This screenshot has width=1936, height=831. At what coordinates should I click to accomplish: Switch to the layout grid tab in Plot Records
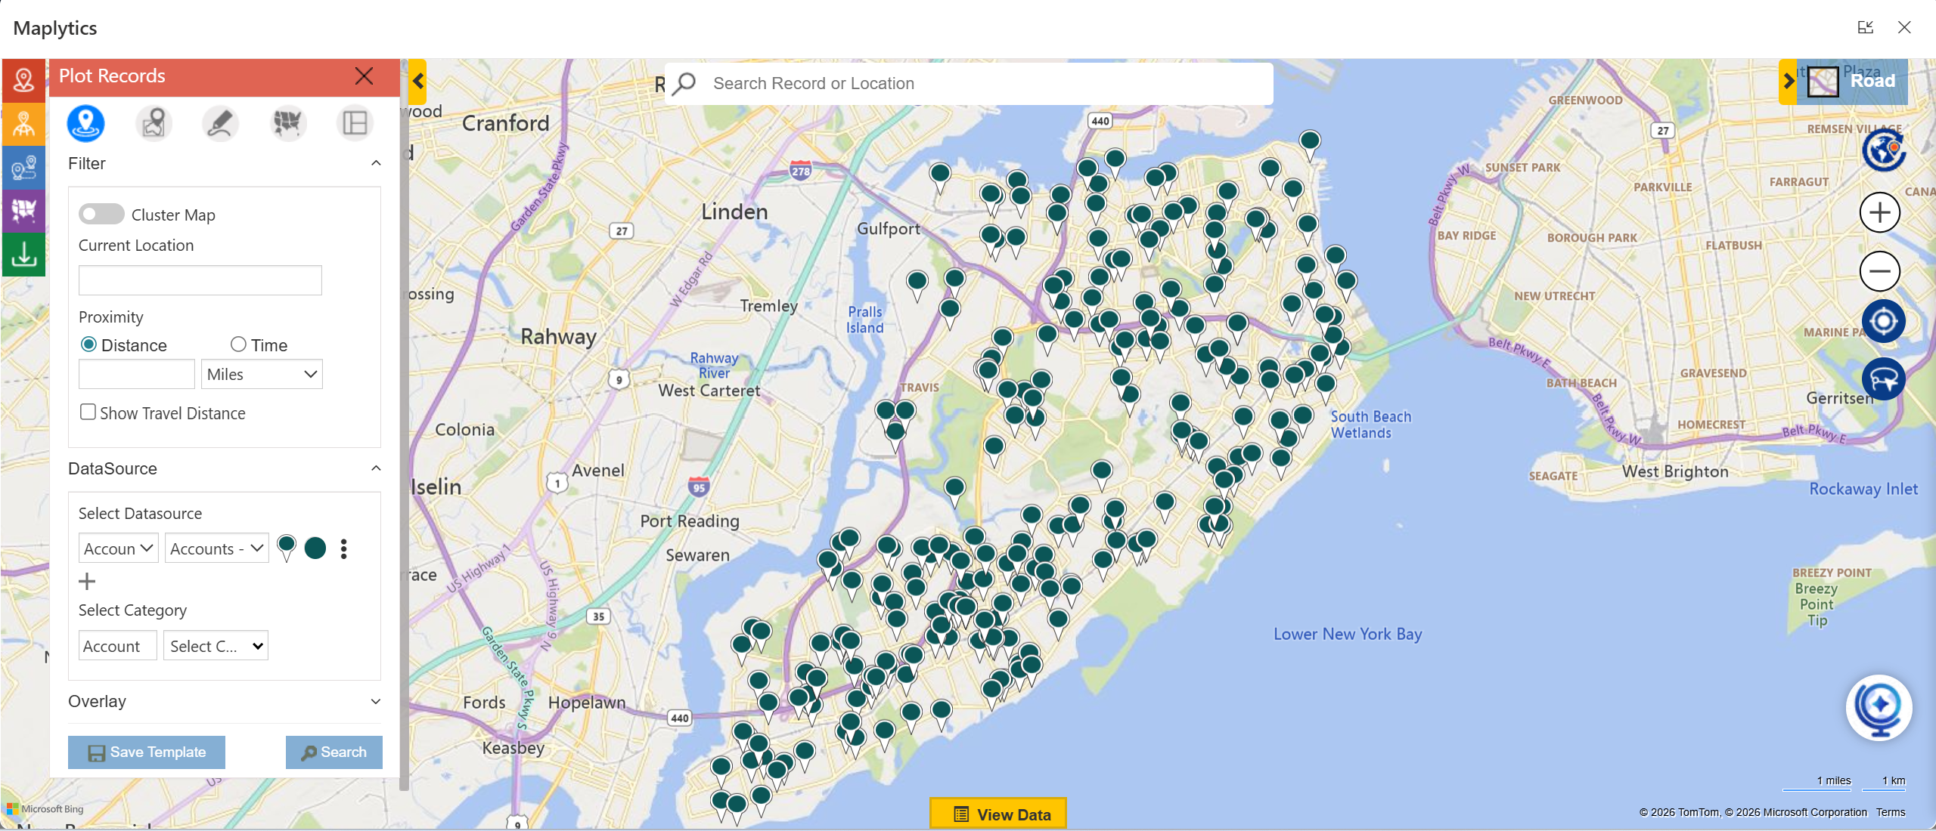355,123
